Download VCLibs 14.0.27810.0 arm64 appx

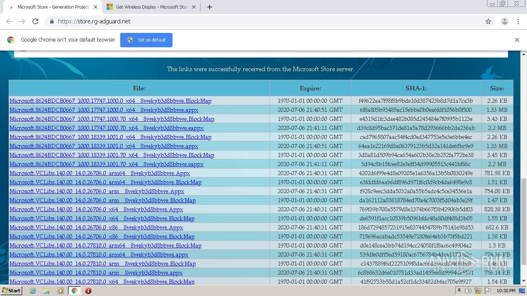click(99, 254)
